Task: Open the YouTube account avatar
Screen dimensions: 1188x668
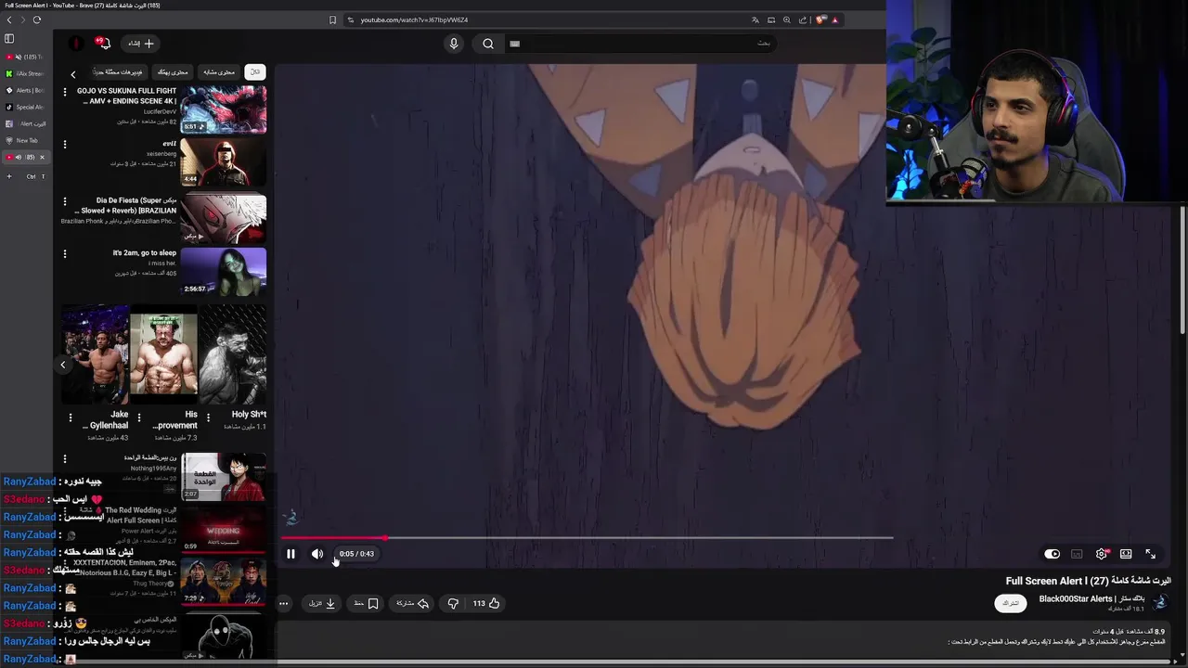Action: click(x=76, y=43)
